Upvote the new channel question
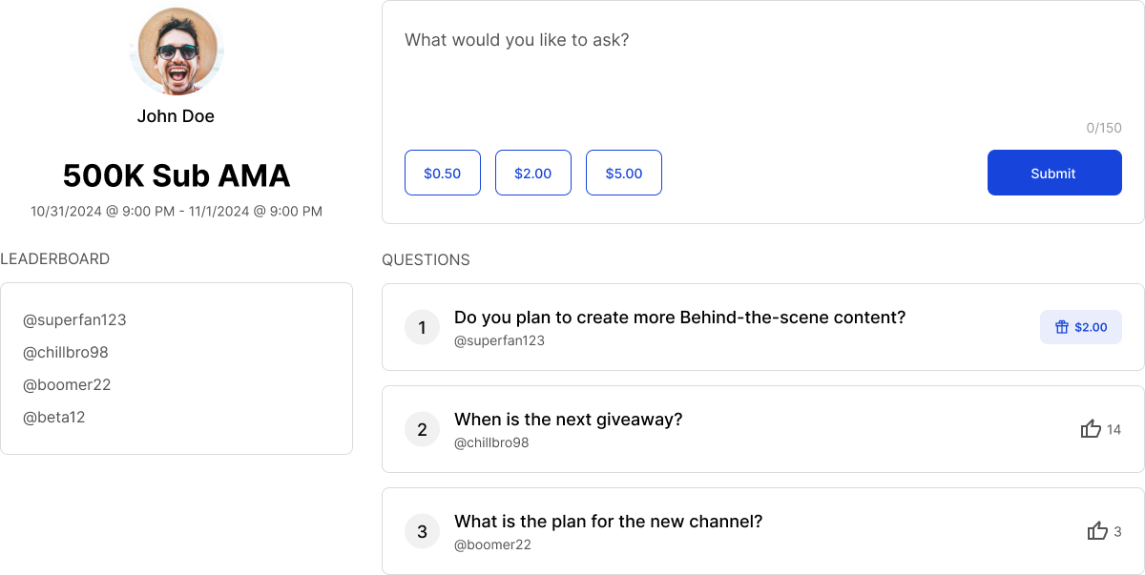 1097,531
